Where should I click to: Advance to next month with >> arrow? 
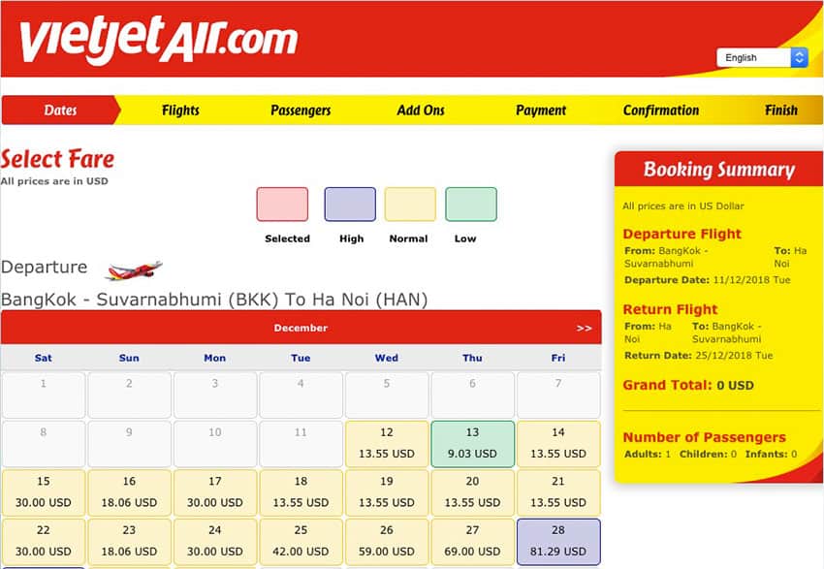coord(584,328)
